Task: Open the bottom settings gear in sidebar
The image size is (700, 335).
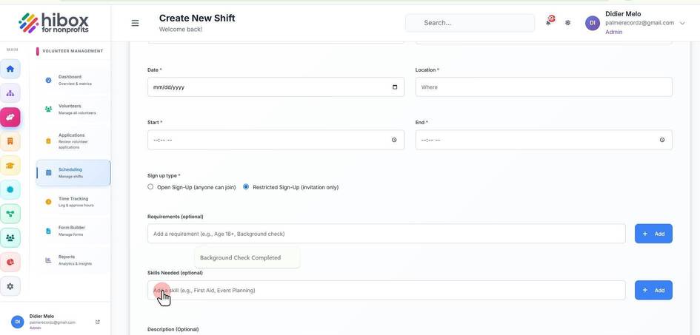Action: (10, 286)
